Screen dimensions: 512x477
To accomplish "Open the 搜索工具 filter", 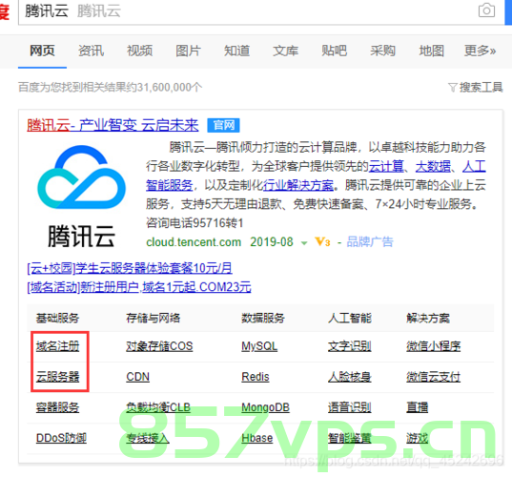I will (x=476, y=87).
